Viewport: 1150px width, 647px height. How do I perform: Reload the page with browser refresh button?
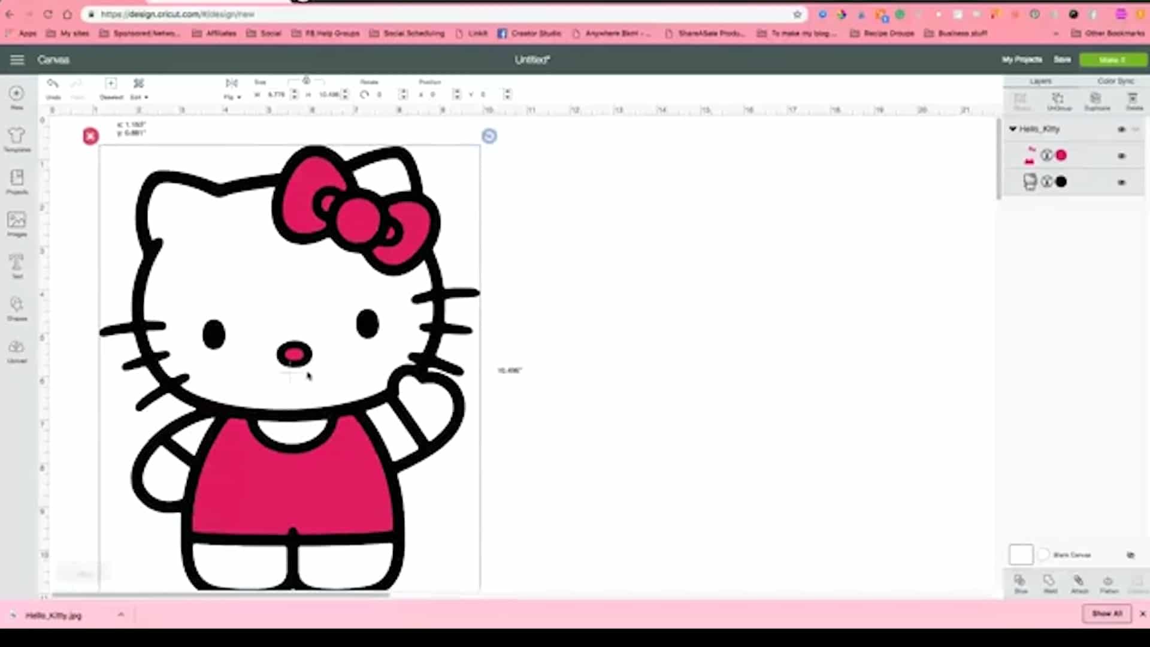click(48, 14)
